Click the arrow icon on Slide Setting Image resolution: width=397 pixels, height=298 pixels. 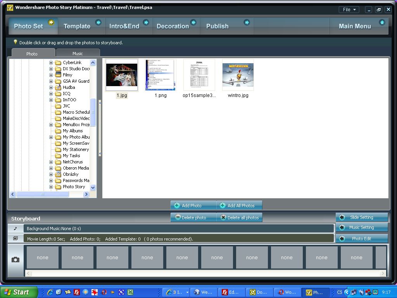click(x=342, y=217)
